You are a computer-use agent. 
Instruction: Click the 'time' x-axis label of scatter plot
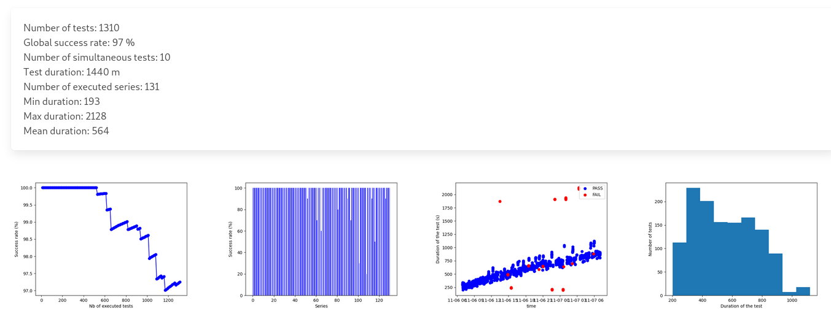[x=531, y=306]
